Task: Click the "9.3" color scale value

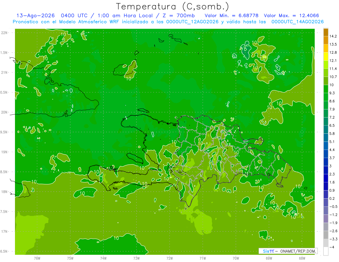Action: [x=332, y=93]
